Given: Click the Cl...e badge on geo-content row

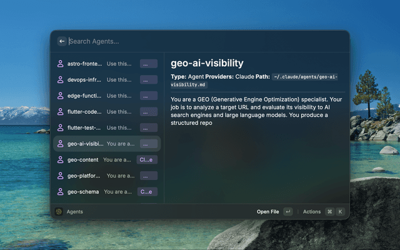Looking at the screenshot, I should click(147, 160).
